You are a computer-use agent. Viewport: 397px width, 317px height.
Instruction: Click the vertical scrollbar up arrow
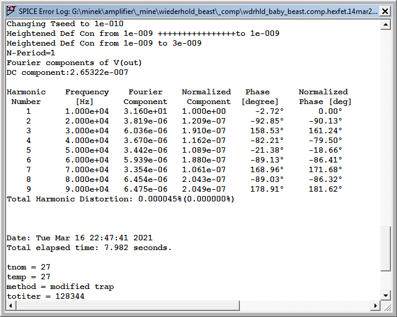point(385,24)
